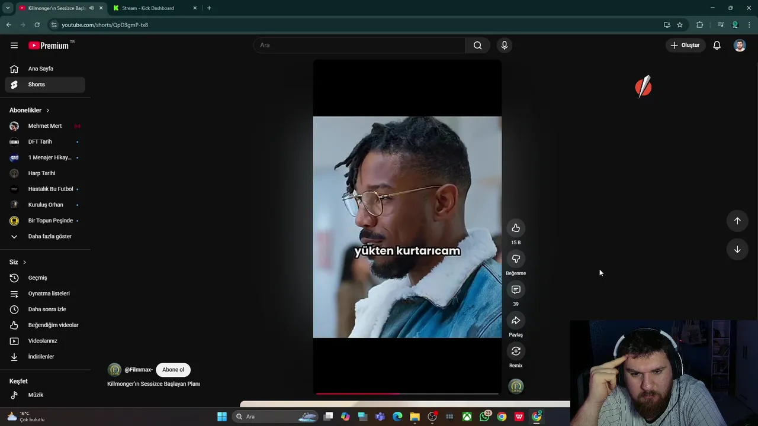Viewport: 758px width, 426px height.
Task: Expand the Siz section chevron
Action: [24, 262]
